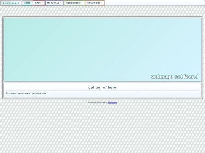
Task: Click the 'get out of here' heading
Action: click(x=102, y=87)
